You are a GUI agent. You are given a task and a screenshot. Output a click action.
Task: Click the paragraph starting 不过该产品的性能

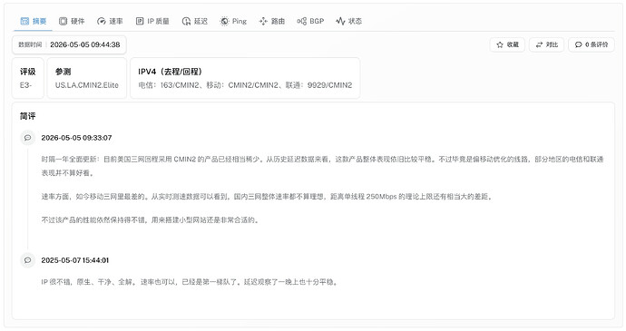coord(150,220)
